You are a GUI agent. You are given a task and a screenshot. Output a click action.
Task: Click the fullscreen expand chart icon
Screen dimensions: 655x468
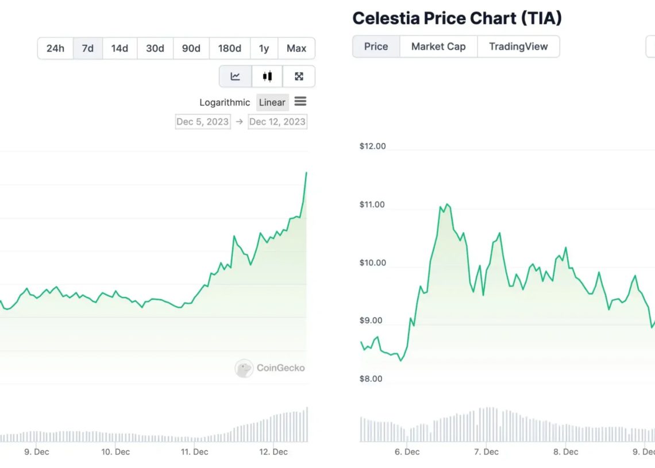pos(299,76)
